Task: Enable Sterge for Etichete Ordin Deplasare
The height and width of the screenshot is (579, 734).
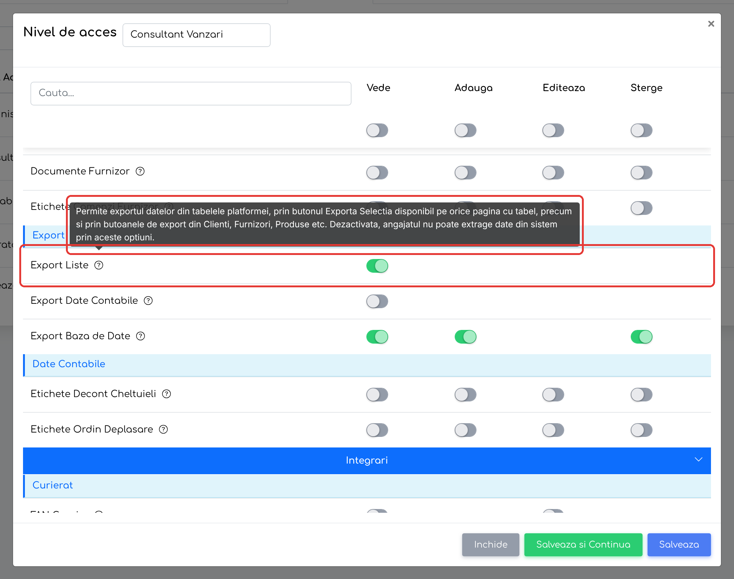Action: (641, 430)
